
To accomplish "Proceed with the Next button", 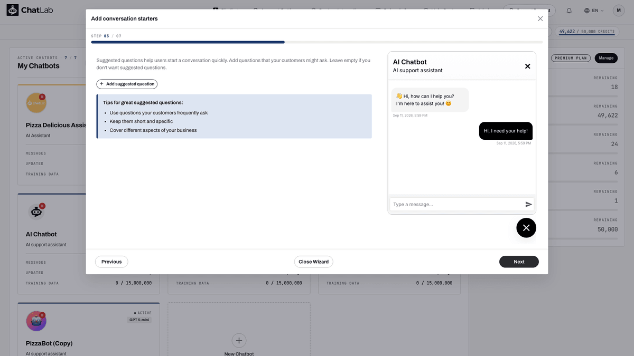I will pos(519,262).
